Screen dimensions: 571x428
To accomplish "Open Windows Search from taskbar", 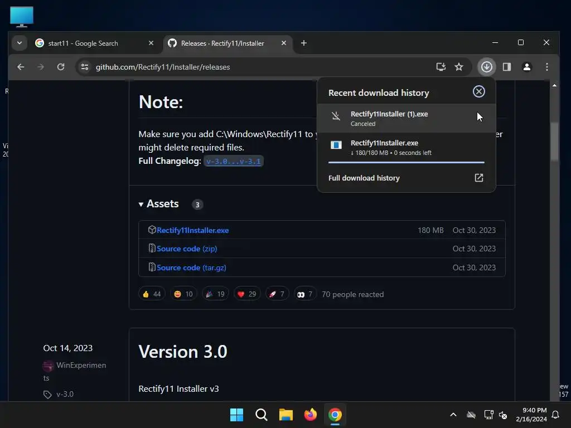I will click(x=262, y=415).
